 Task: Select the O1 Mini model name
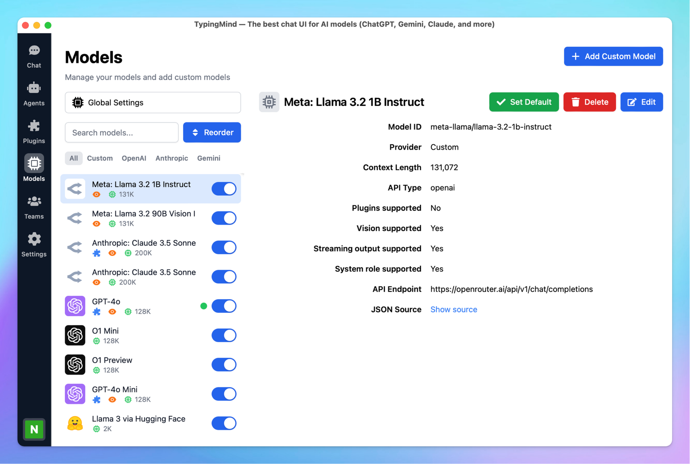pos(105,331)
